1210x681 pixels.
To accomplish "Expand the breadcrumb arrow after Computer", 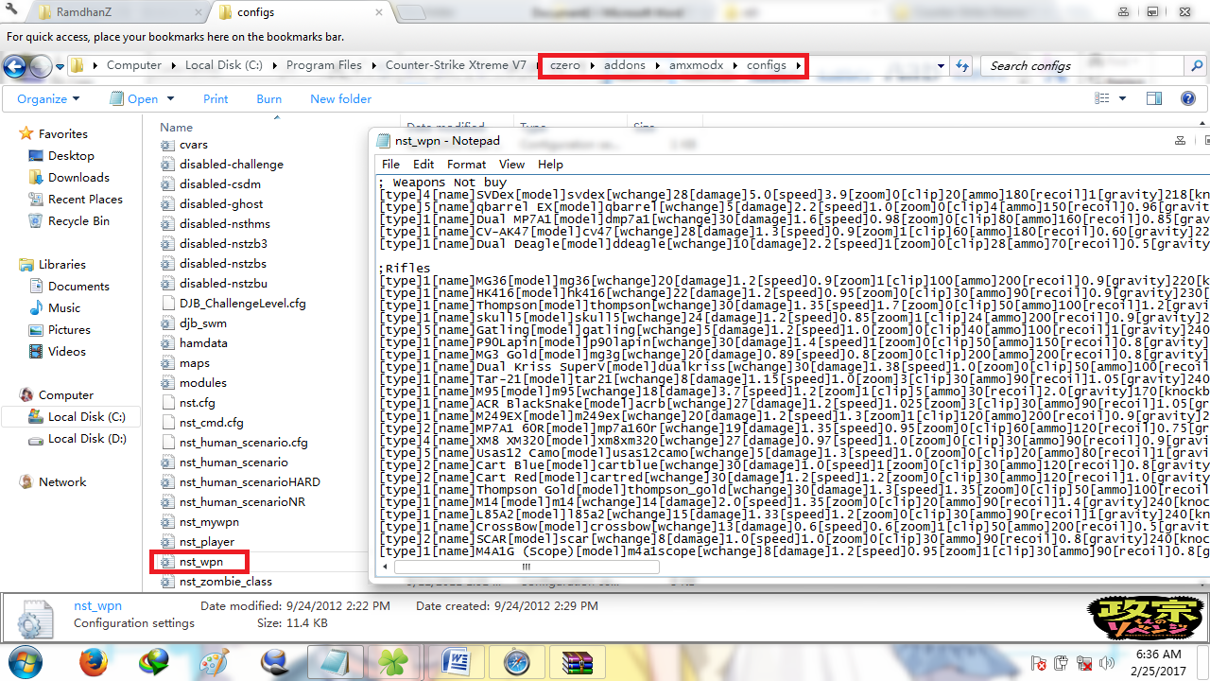I will (x=173, y=65).
